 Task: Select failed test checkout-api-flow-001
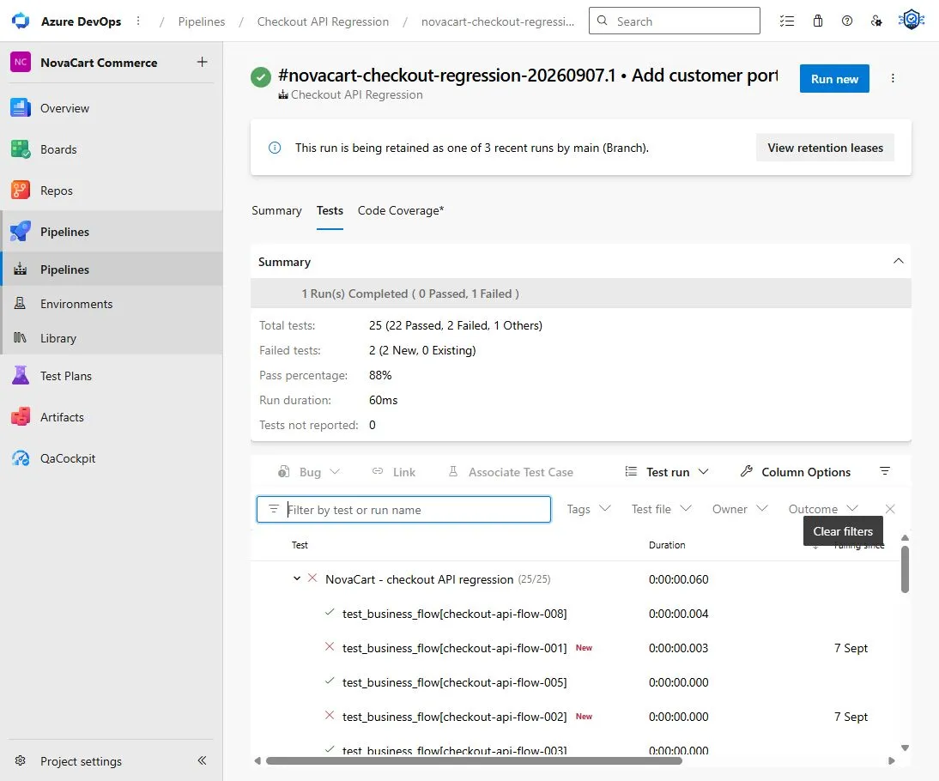tap(575, 648)
